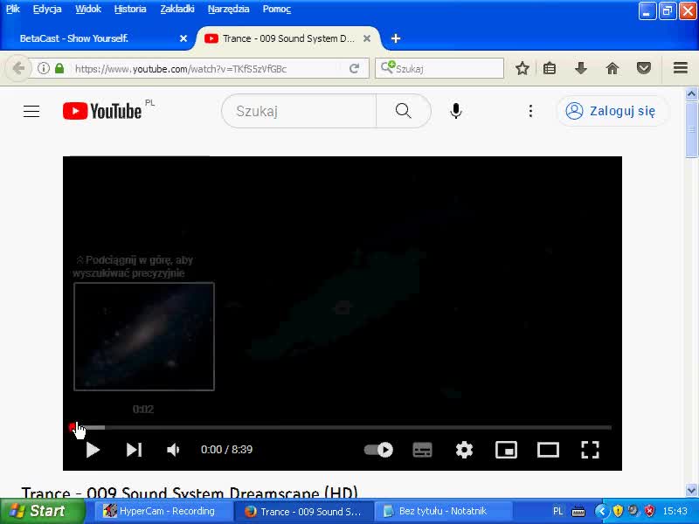Image resolution: width=699 pixels, height=524 pixels.
Task: Open the Edycja menu
Action: 47,9
